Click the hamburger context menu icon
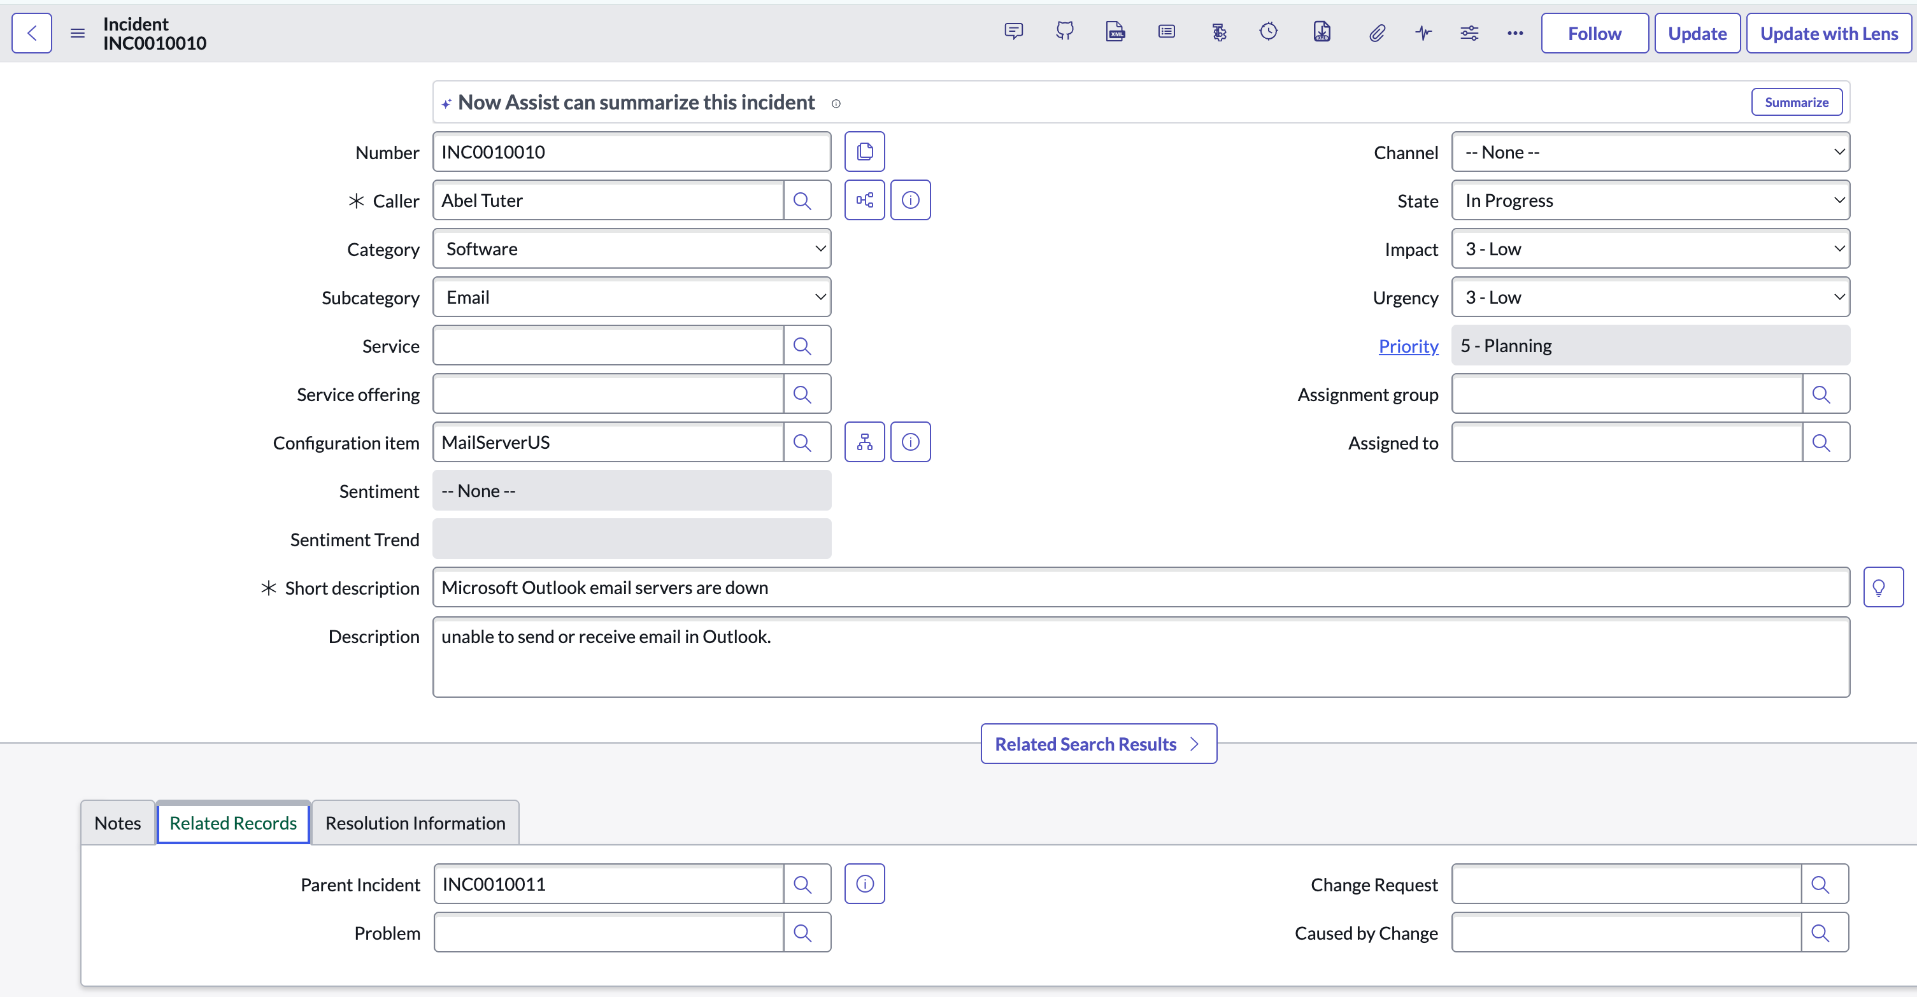 (x=78, y=32)
